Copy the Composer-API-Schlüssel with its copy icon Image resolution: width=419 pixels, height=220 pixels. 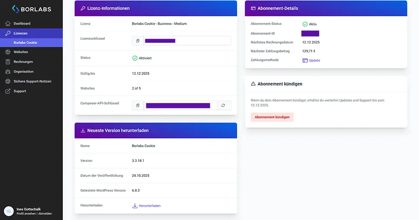(x=138, y=105)
